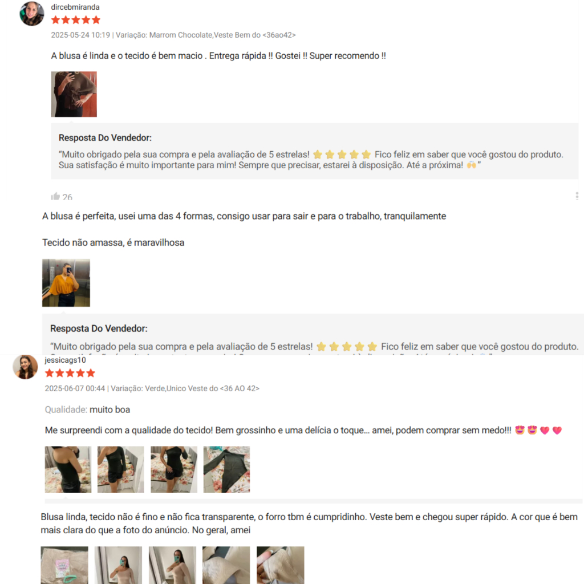View the brown chocolate blouse review photo
The width and height of the screenshot is (584, 584).
[74, 94]
